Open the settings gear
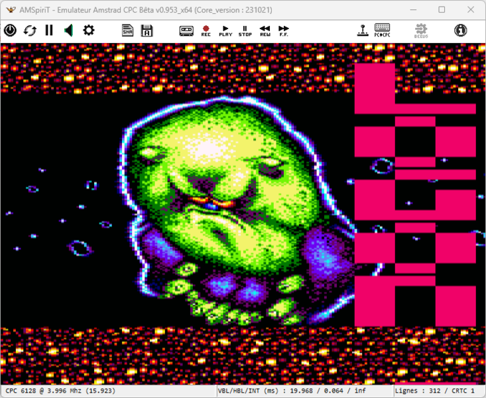The width and height of the screenshot is (486, 398). pos(88,31)
